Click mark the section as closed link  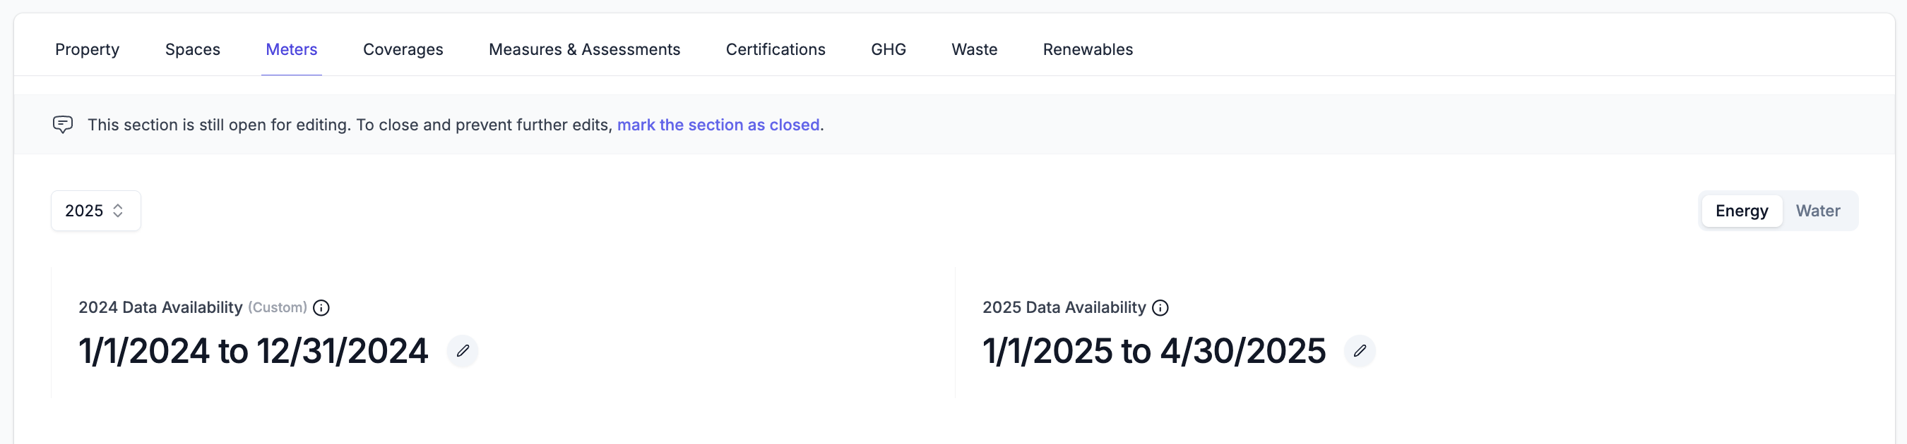tap(718, 125)
